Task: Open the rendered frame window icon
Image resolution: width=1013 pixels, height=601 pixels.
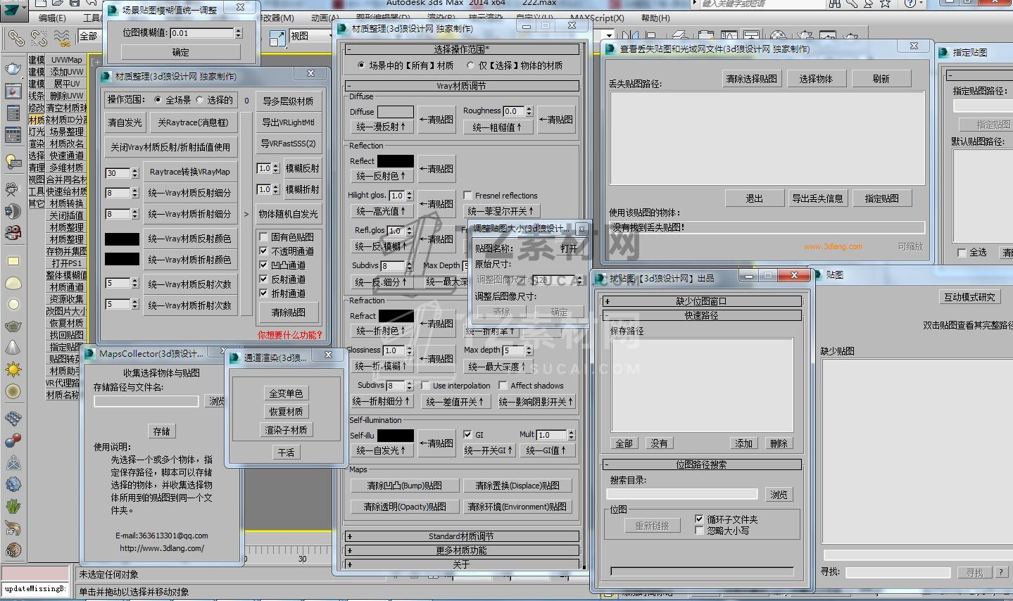Action: (13, 91)
